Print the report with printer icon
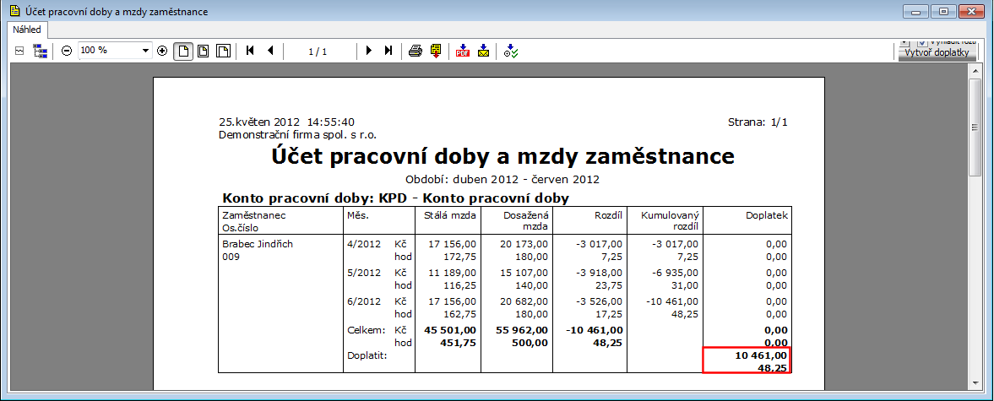The width and height of the screenshot is (994, 401). point(416,51)
